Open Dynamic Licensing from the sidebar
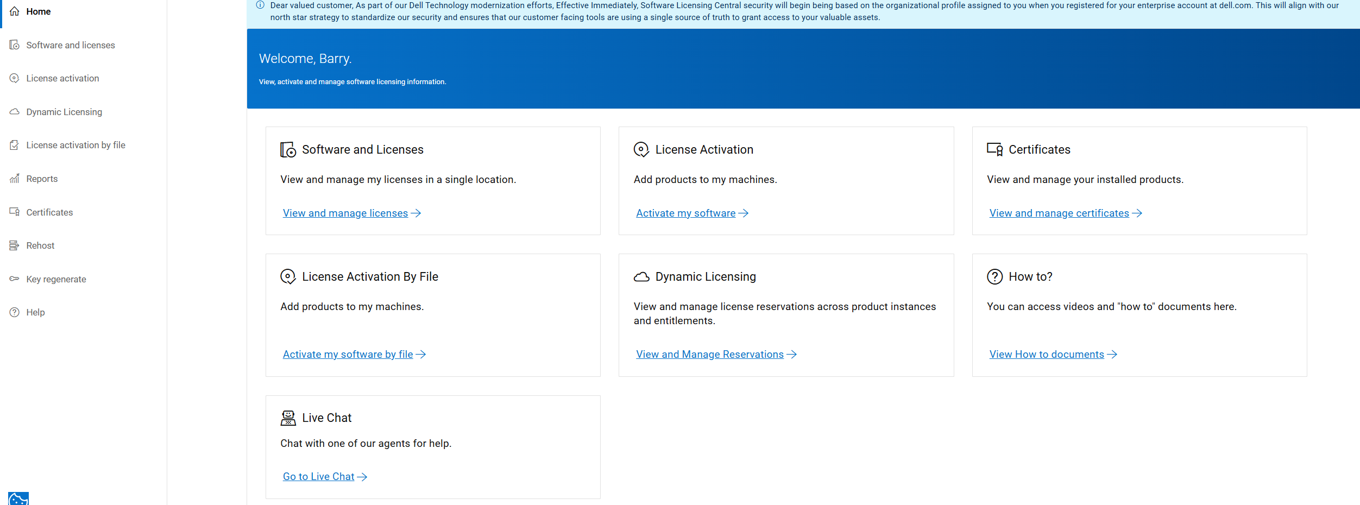 point(64,112)
